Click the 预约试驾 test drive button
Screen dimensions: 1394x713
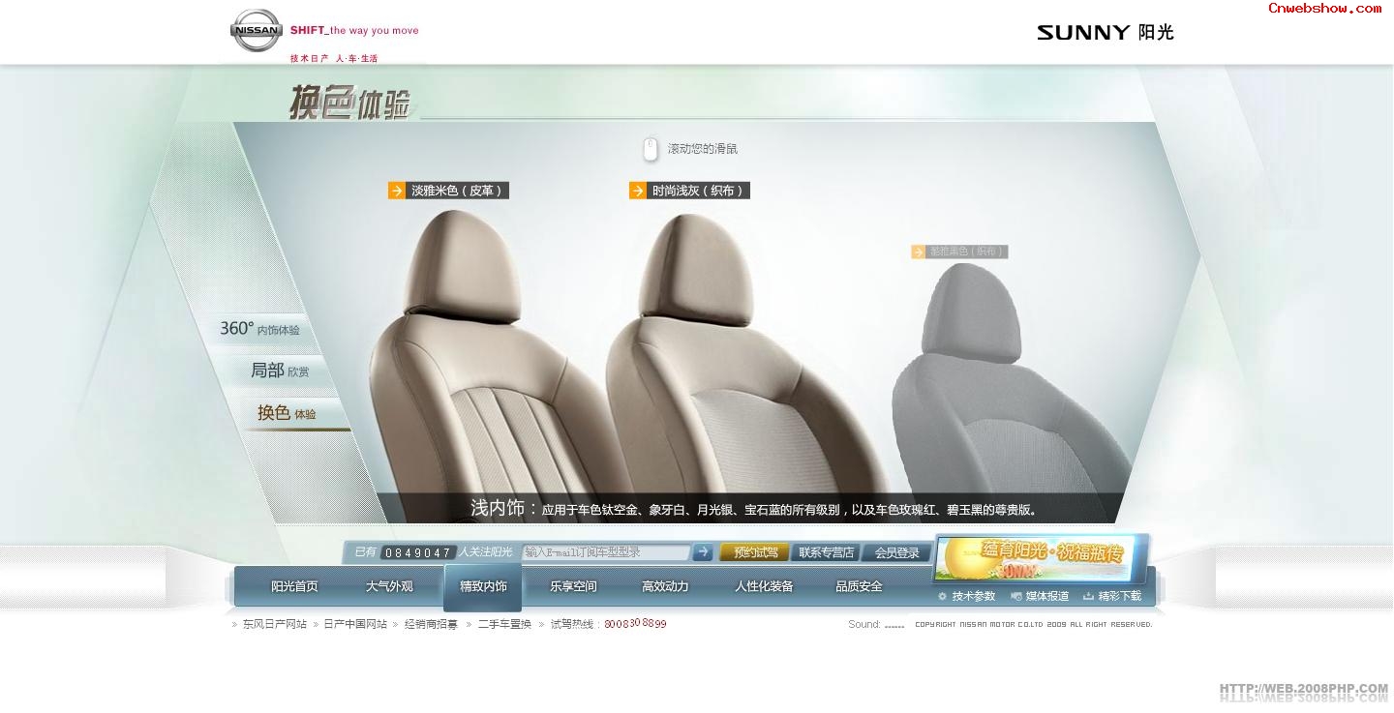pyautogui.click(x=754, y=552)
